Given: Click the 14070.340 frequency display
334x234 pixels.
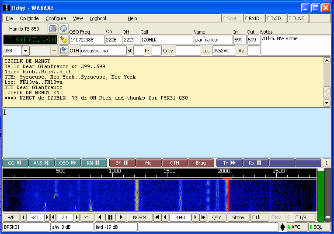Looking at the screenshot, I should click(30, 40).
